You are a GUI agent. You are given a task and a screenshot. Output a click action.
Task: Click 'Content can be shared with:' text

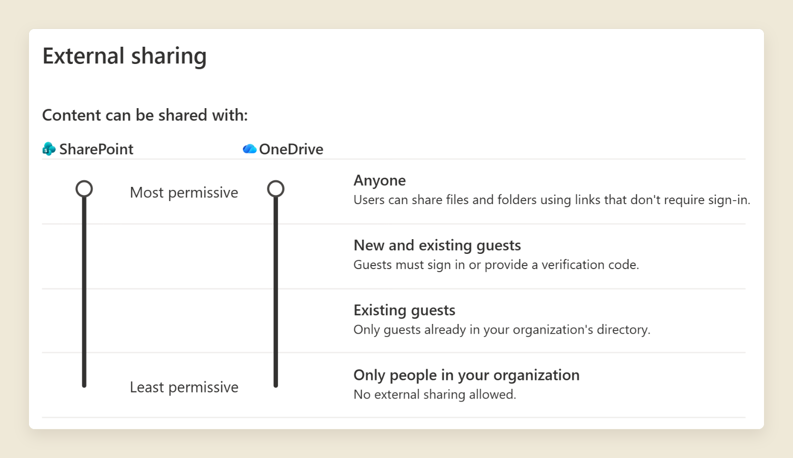click(145, 115)
